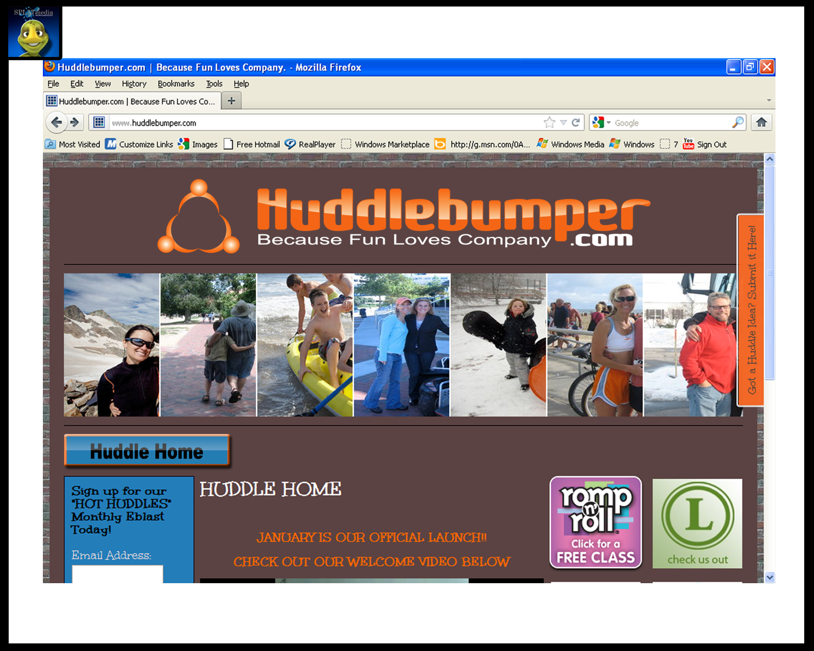Open the Google search engine dropdown
Screen dimensions: 814x651
601,123
